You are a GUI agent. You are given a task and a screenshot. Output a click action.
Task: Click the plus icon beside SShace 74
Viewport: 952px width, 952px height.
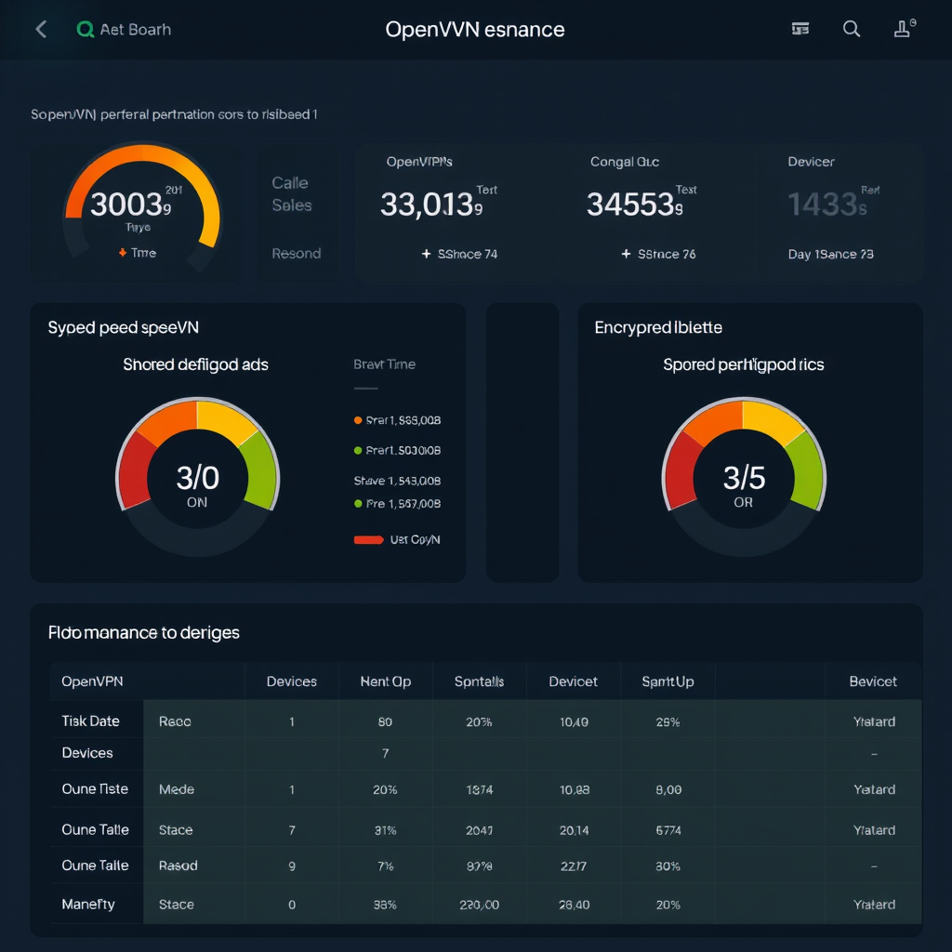tap(426, 254)
